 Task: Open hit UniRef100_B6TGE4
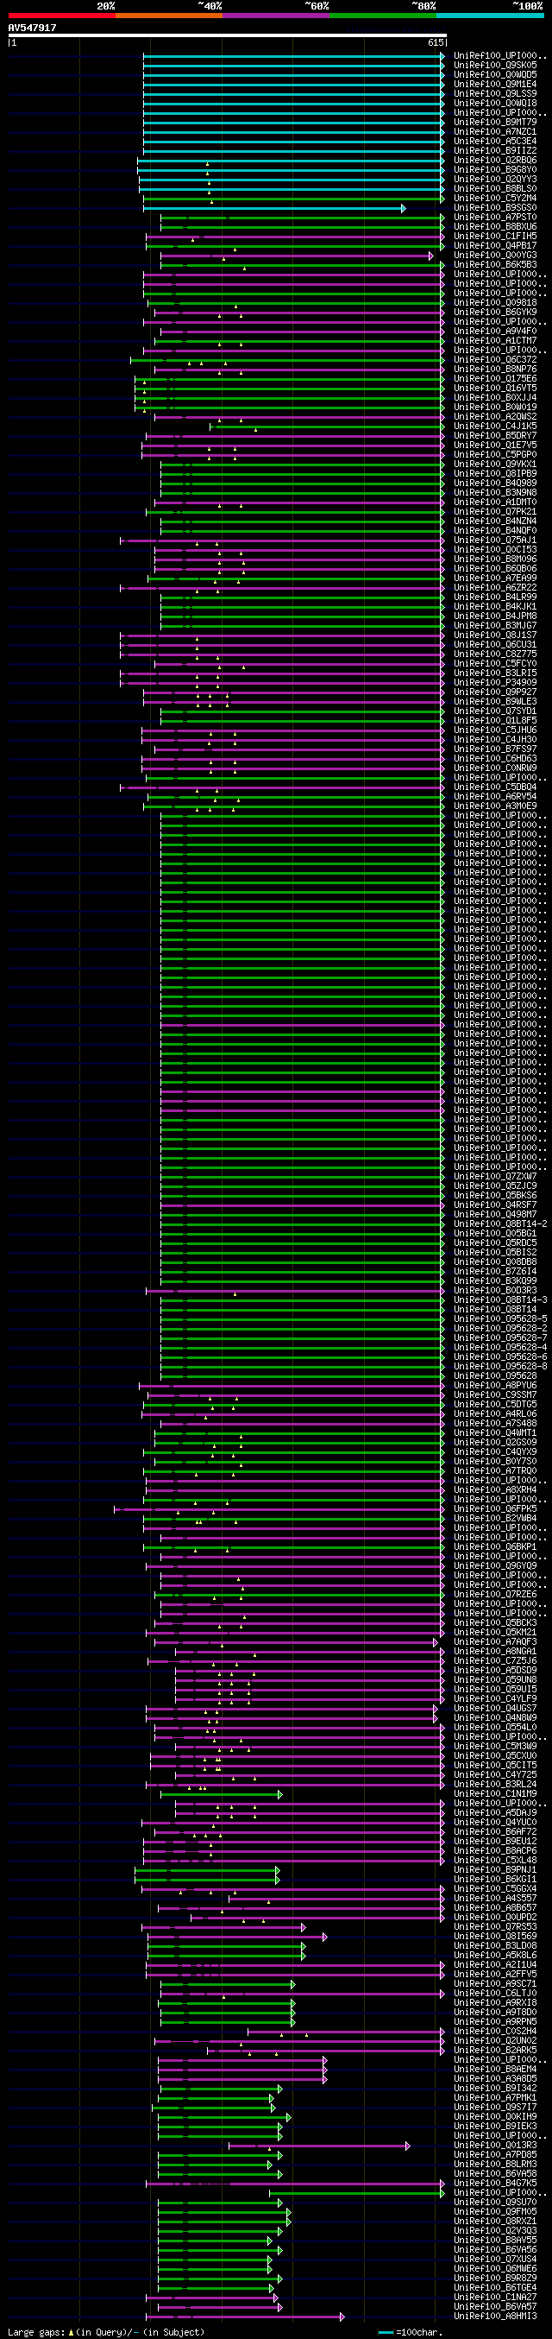point(495,2288)
